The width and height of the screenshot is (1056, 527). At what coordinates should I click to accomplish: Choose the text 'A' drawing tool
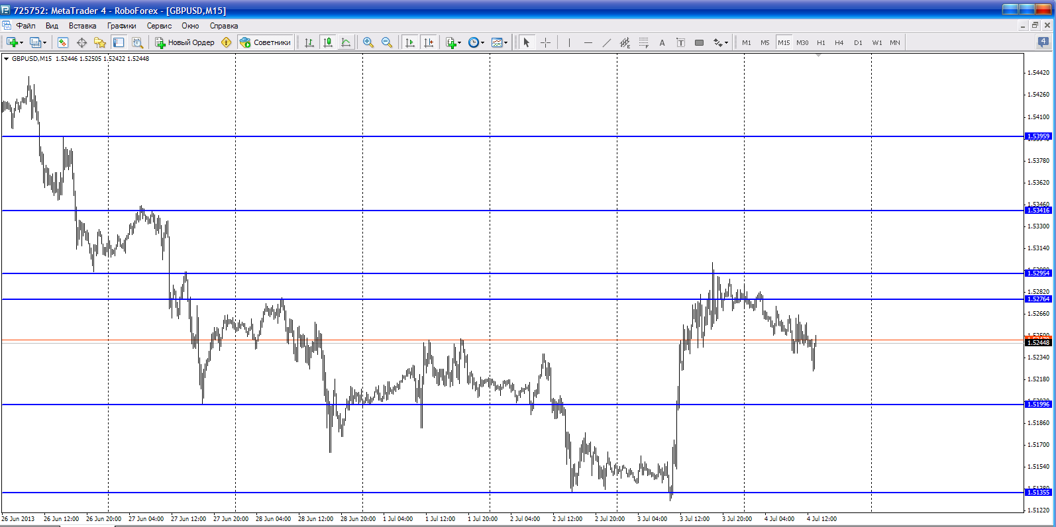click(662, 42)
